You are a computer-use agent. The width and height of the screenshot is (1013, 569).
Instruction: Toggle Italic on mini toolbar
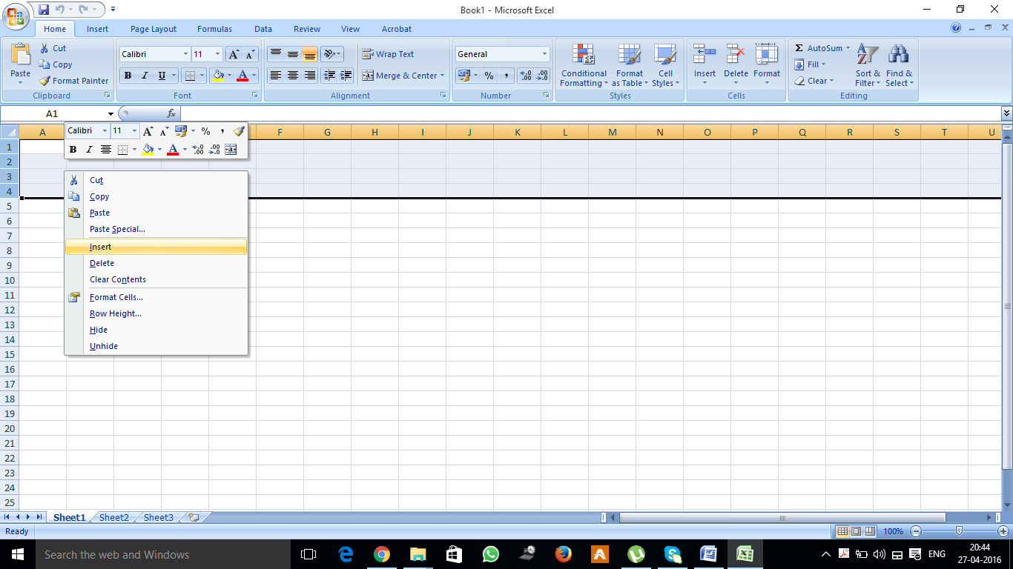(x=89, y=150)
